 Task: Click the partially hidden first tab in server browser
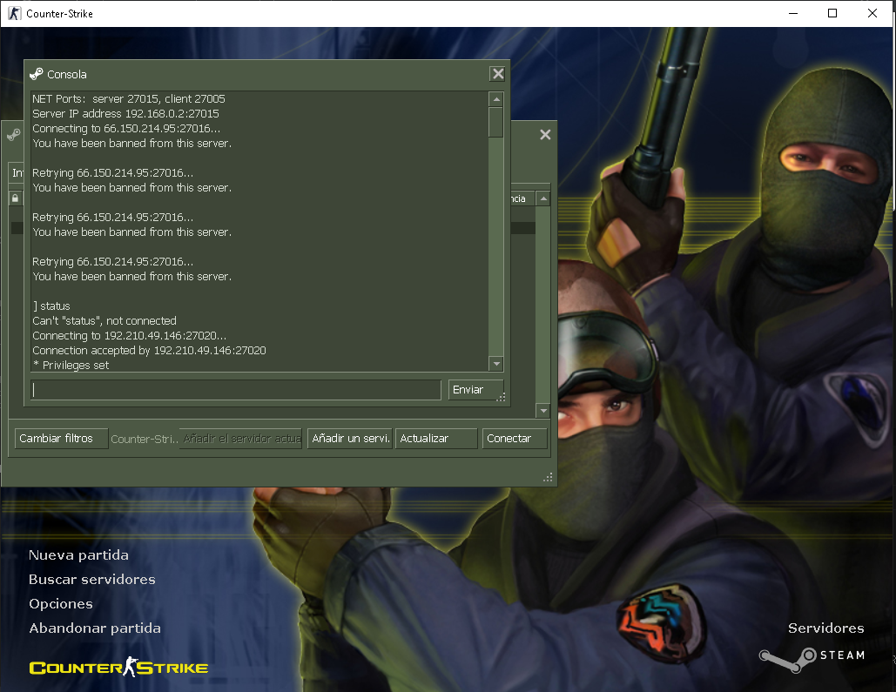coord(16,172)
